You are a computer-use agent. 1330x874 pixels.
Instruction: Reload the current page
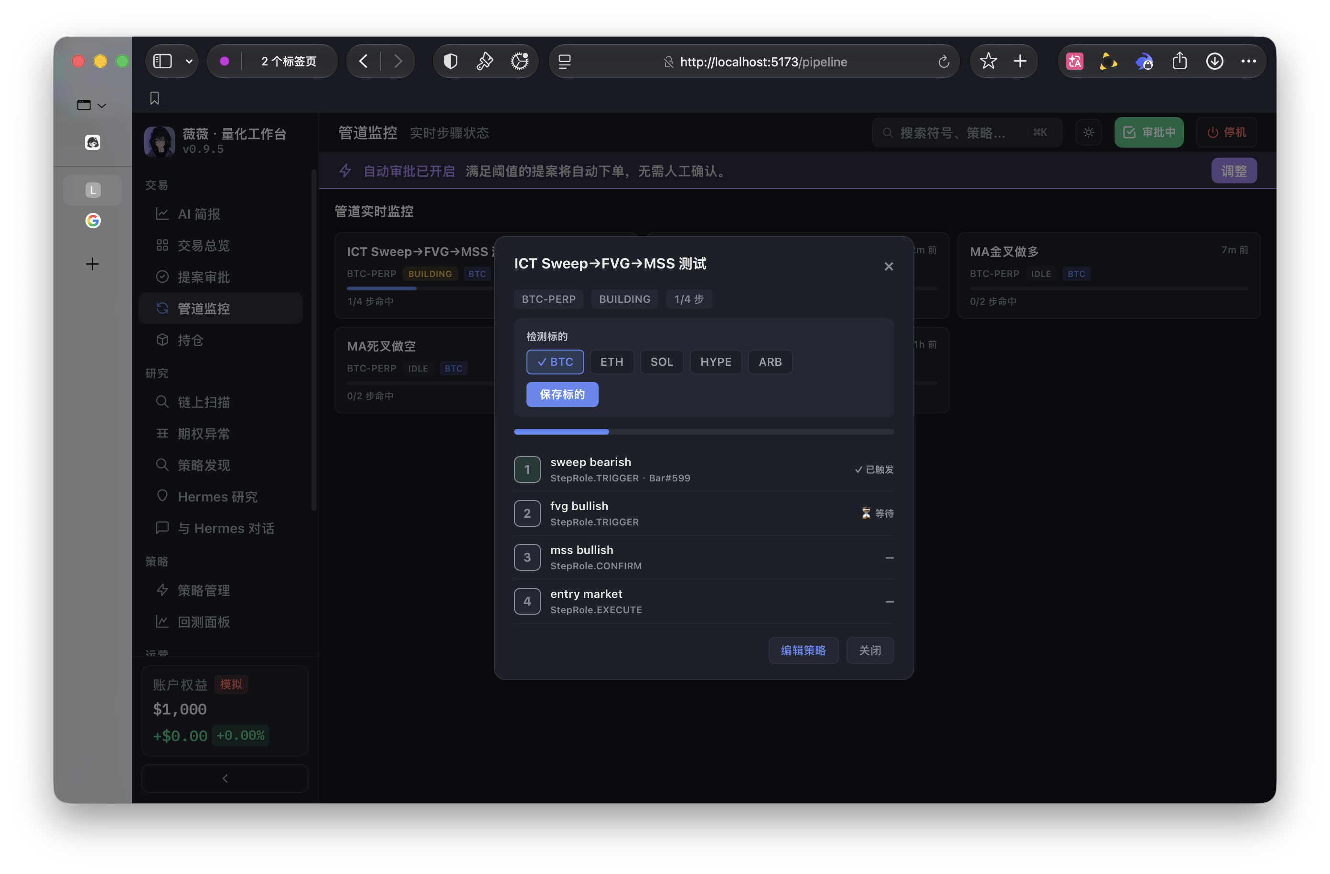944,62
